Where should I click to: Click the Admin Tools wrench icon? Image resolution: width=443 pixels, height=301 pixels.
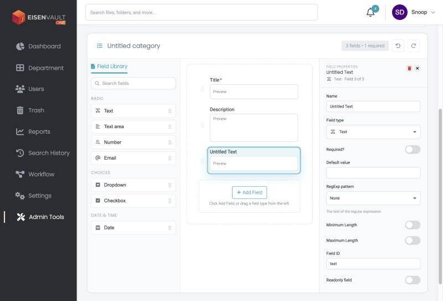point(21,217)
